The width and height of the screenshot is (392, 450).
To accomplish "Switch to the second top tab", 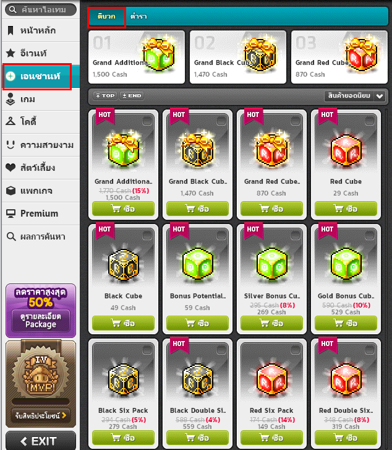I will [138, 16].
